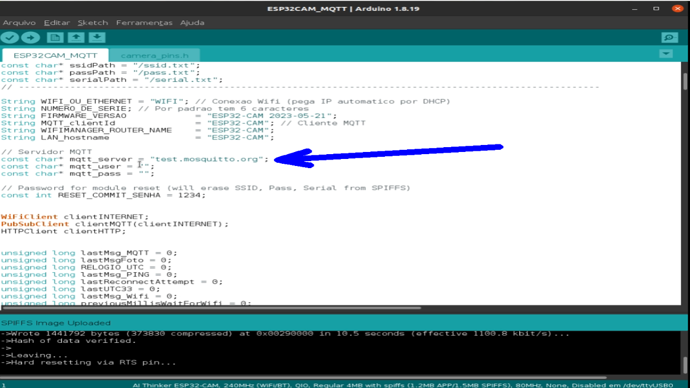Screen dimensions: 690x388
Task: Click the Verify (compile) checkmark icon
Action: point(10,37)
